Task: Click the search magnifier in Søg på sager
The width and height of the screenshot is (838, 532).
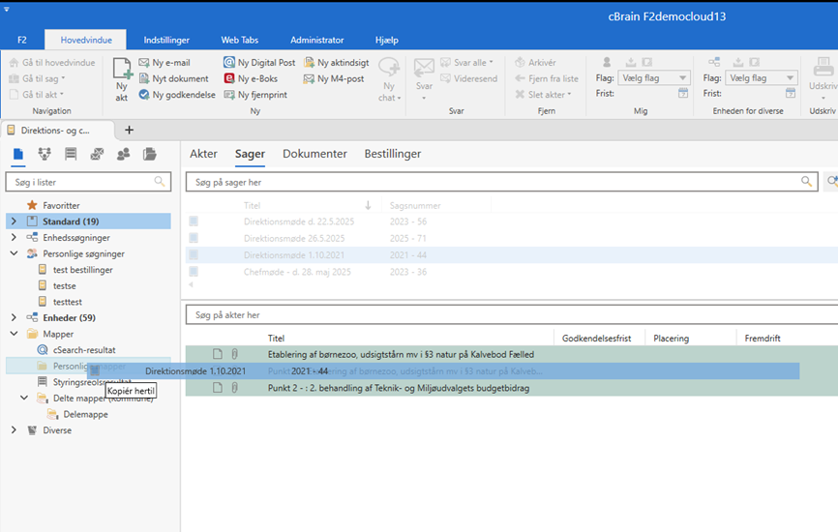Action: point(806,181)
